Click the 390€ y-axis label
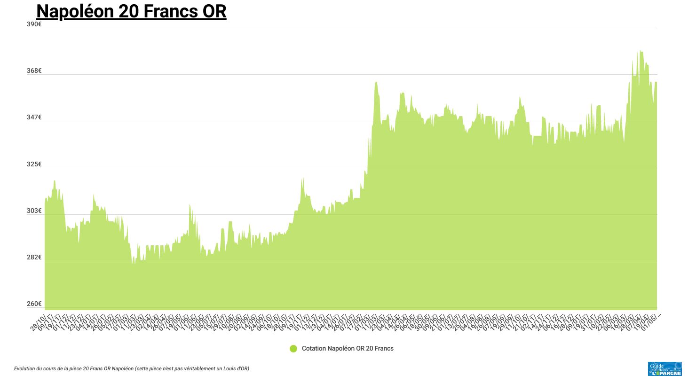696x383 pixels. [34, 24]
